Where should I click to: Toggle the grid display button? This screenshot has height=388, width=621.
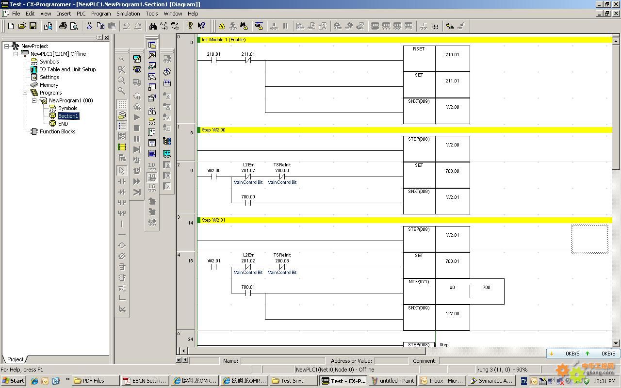[122, 104]
